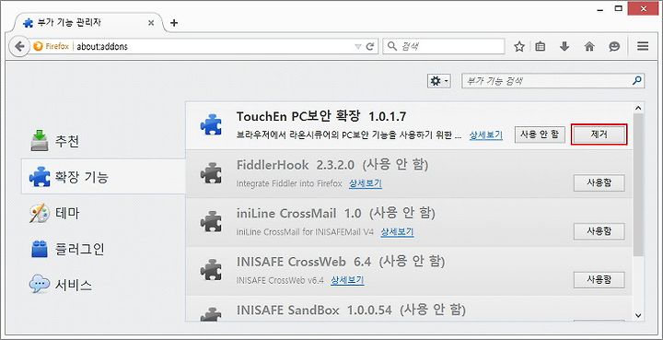Select the 서비스 category

coord(103,285)
